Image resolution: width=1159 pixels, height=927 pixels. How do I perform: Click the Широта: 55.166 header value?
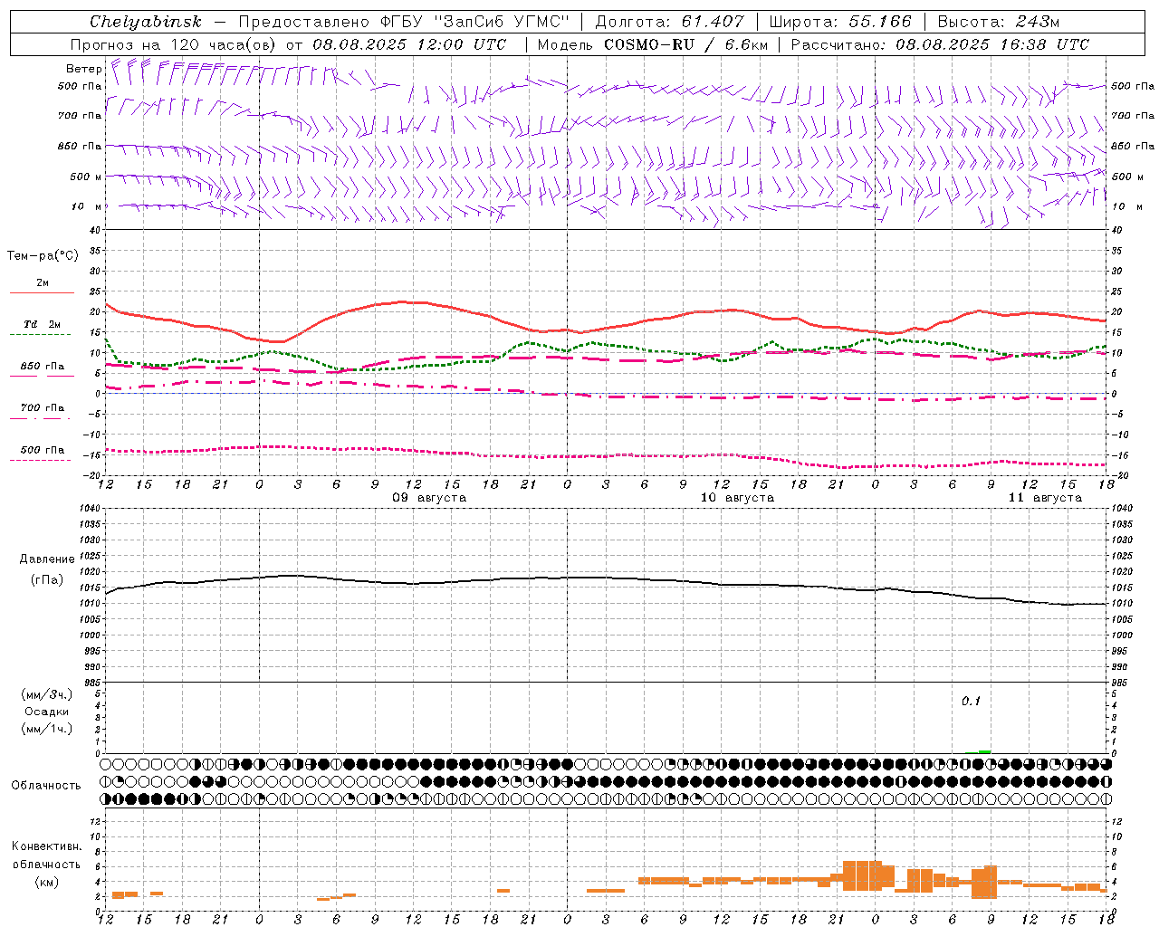point(840,22)
